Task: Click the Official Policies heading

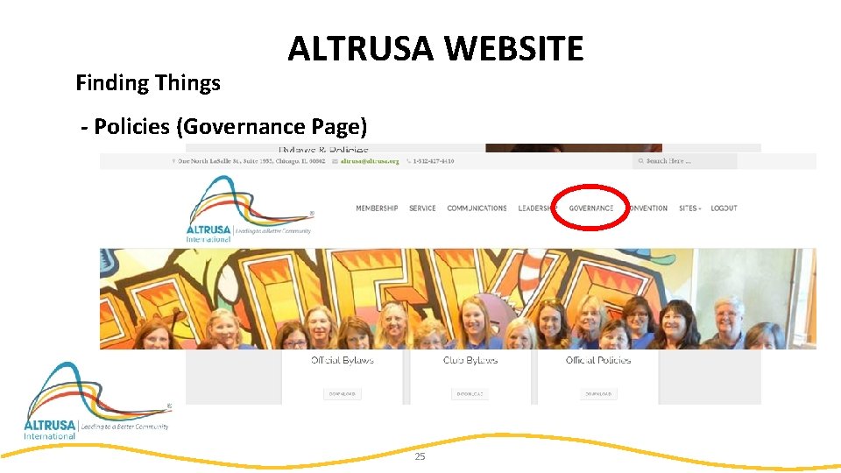Action: coord(598,360)
